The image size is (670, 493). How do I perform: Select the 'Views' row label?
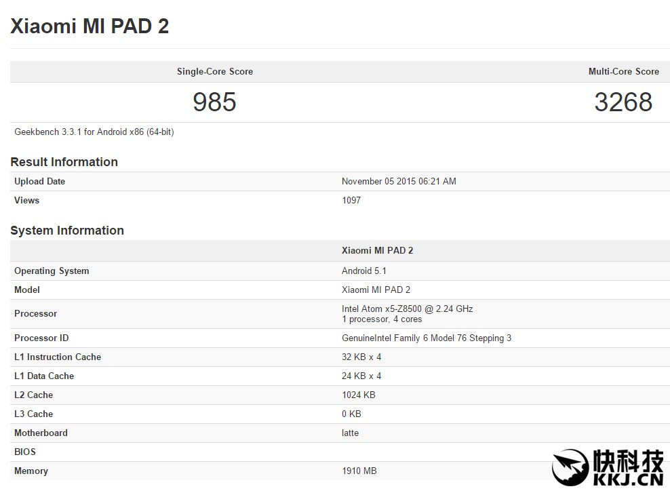[26, 200]
